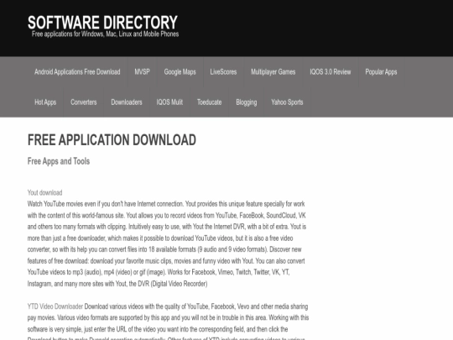Go to the Google Maps menu link
Viewport: 453px width, 340px height.
[180, 71]
